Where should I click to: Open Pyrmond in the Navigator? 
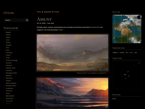click(9, 91)
